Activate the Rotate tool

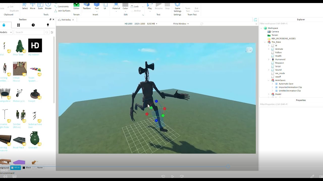point(48,6)
